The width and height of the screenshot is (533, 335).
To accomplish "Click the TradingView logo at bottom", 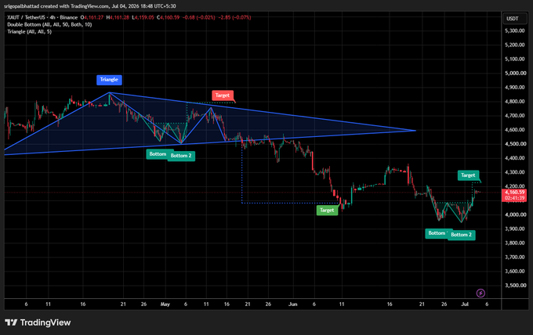I will (x=38, y=322).
